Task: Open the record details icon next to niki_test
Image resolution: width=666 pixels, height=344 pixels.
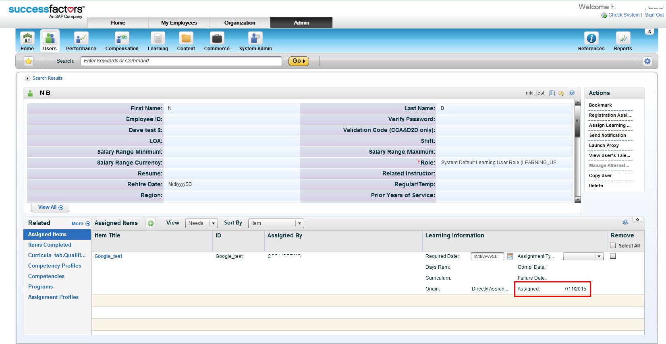Action: coord(552,93)
